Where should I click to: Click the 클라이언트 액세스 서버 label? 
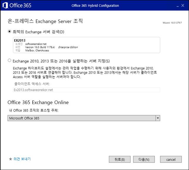point(32,84)
